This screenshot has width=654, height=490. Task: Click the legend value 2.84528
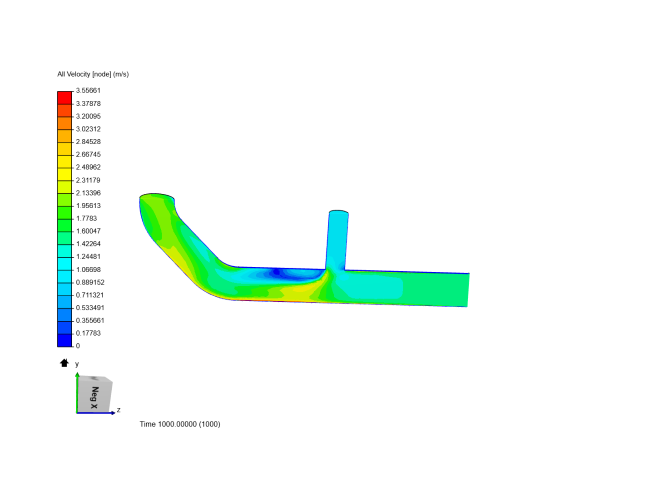(x=88, y=142)
